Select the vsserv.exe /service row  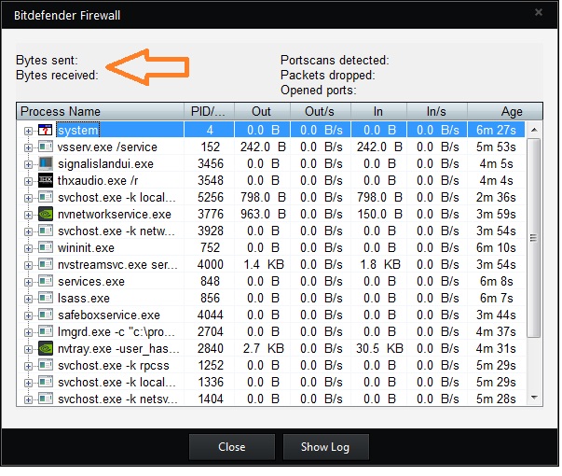point(270,147)
